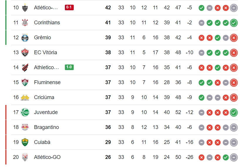Click the Atlético-GO club crest
Screen dimensions: 246x168
point(25,157)
